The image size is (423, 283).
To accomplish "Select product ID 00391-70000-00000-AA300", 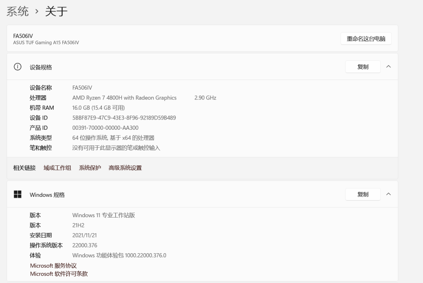I will 105,127.
